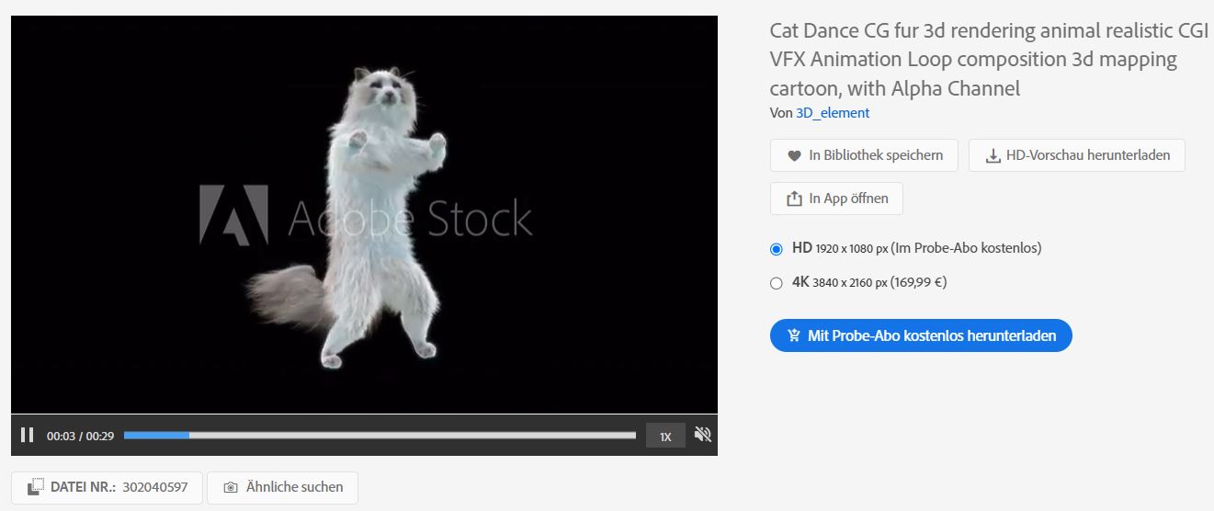Click the heart icon to save to library
This screenshot has width=1214, height=511.
pyautogui.click(x=795, y=155)
